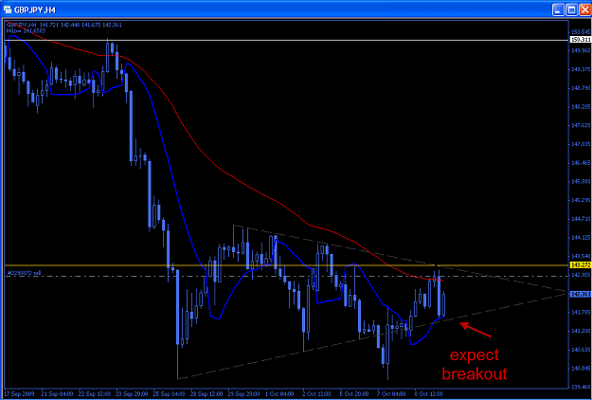Viewport: 592px width, 400px height.
Task: Click the 29 Sep 20:00 time label
Action: pos(244,393)
